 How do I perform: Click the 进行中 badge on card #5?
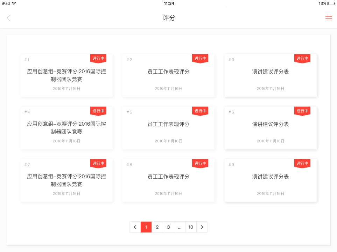click(x=200, y=111)
